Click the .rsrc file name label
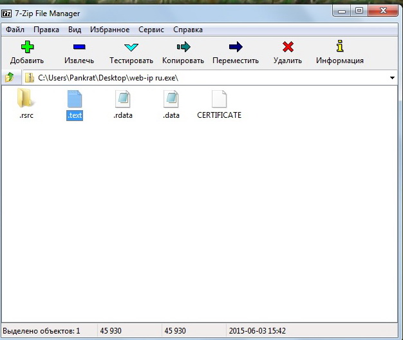The height and width of the screenshot is (340, 403). [26, 115]
